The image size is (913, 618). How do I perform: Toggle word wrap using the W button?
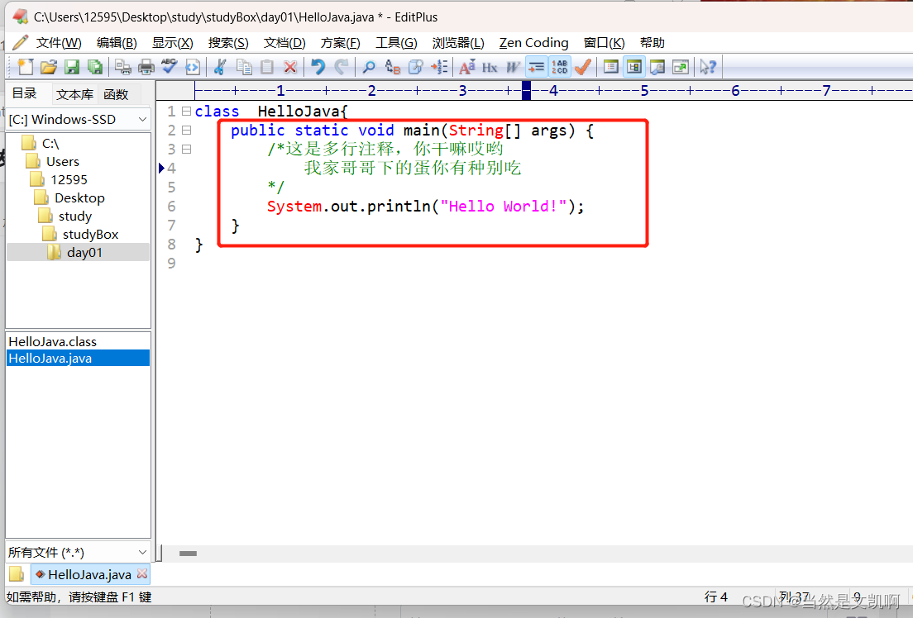coord(513,67)
